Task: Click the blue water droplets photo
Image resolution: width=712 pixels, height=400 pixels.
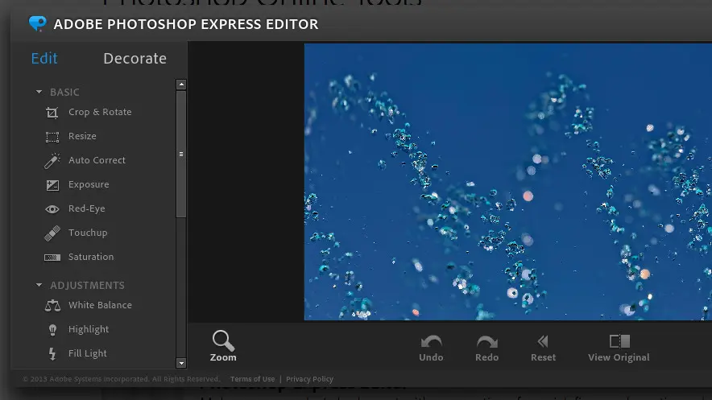Action: click(x=508, y=182)
